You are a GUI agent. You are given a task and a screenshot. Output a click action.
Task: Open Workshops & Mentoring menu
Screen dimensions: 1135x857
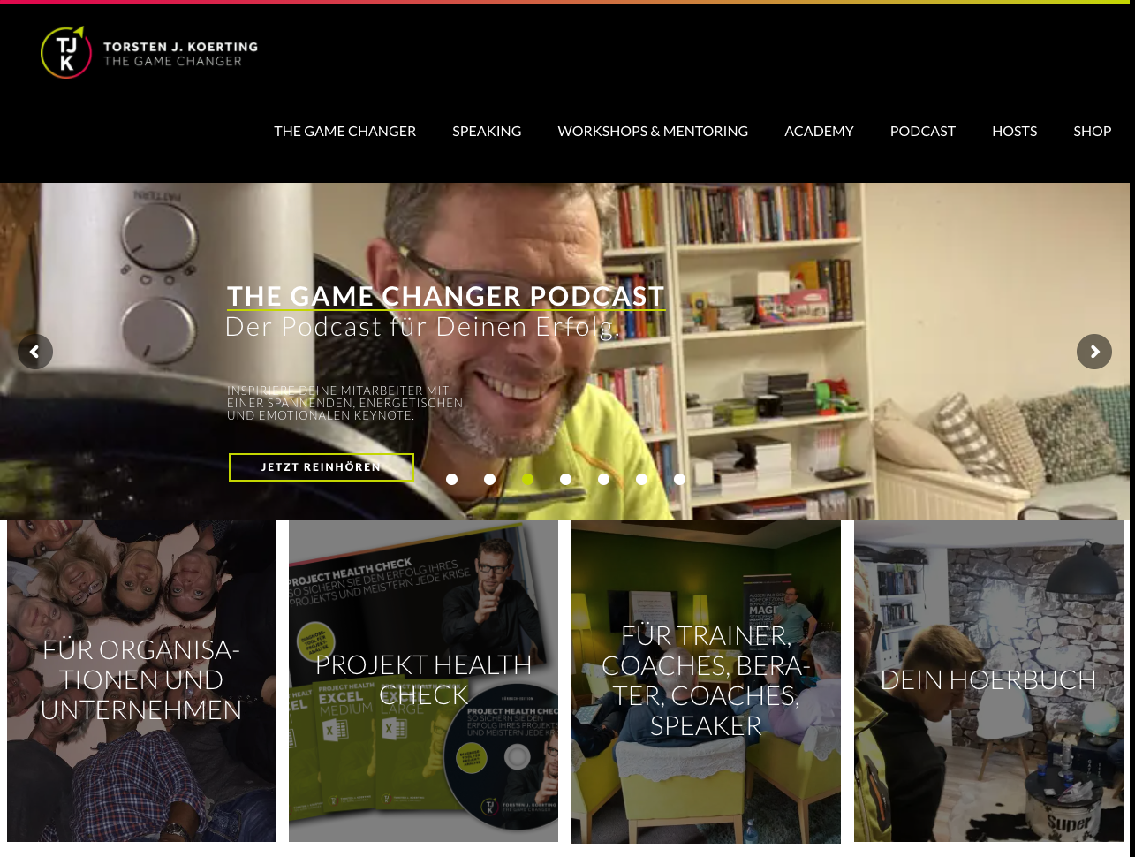[653, 131]
